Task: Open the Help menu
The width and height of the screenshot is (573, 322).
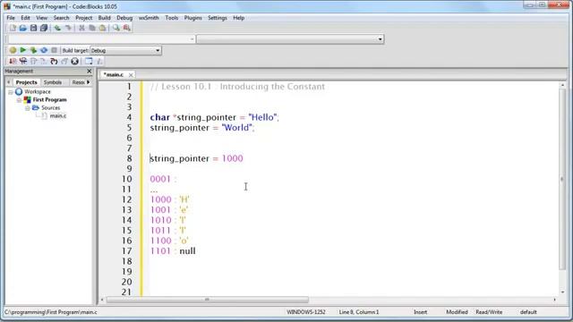Action: point(239,18)
